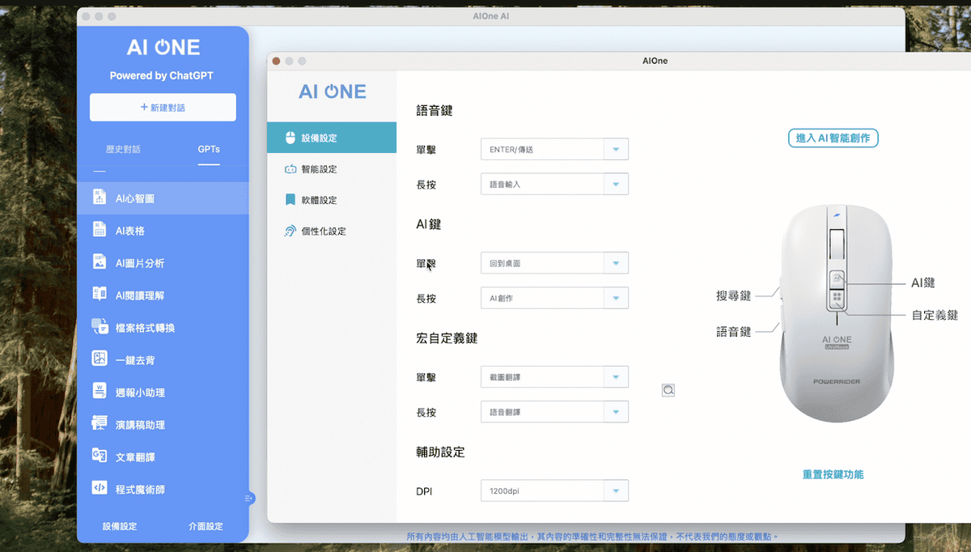Click the magnifier icon near the mouse image
This screenshot has width=971, height=552.
668,390
